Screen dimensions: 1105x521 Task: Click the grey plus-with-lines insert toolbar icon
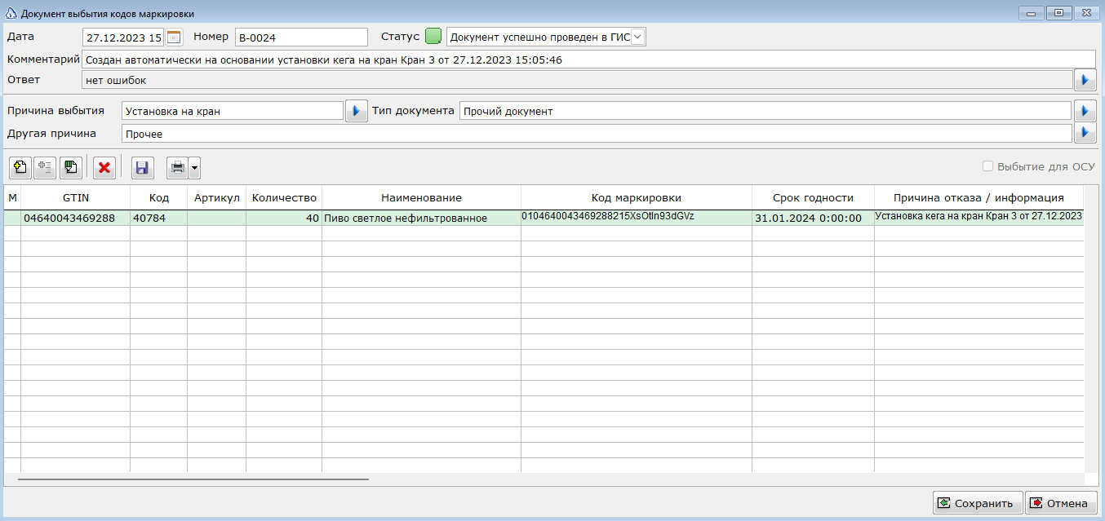pos(44,168)
